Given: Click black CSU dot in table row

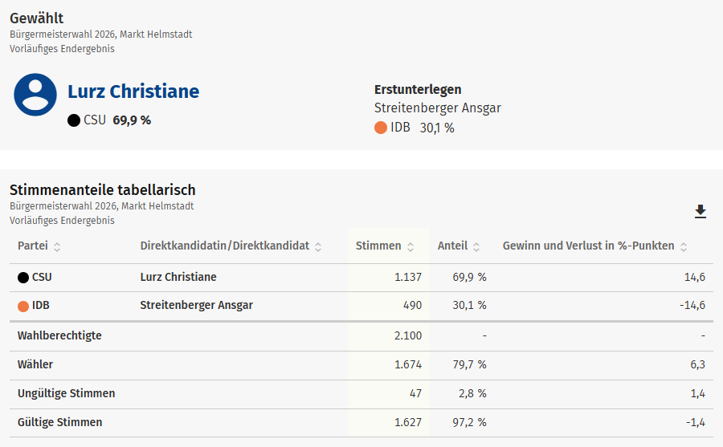Looking at the screenshot, I should click(x=23, y=278).
